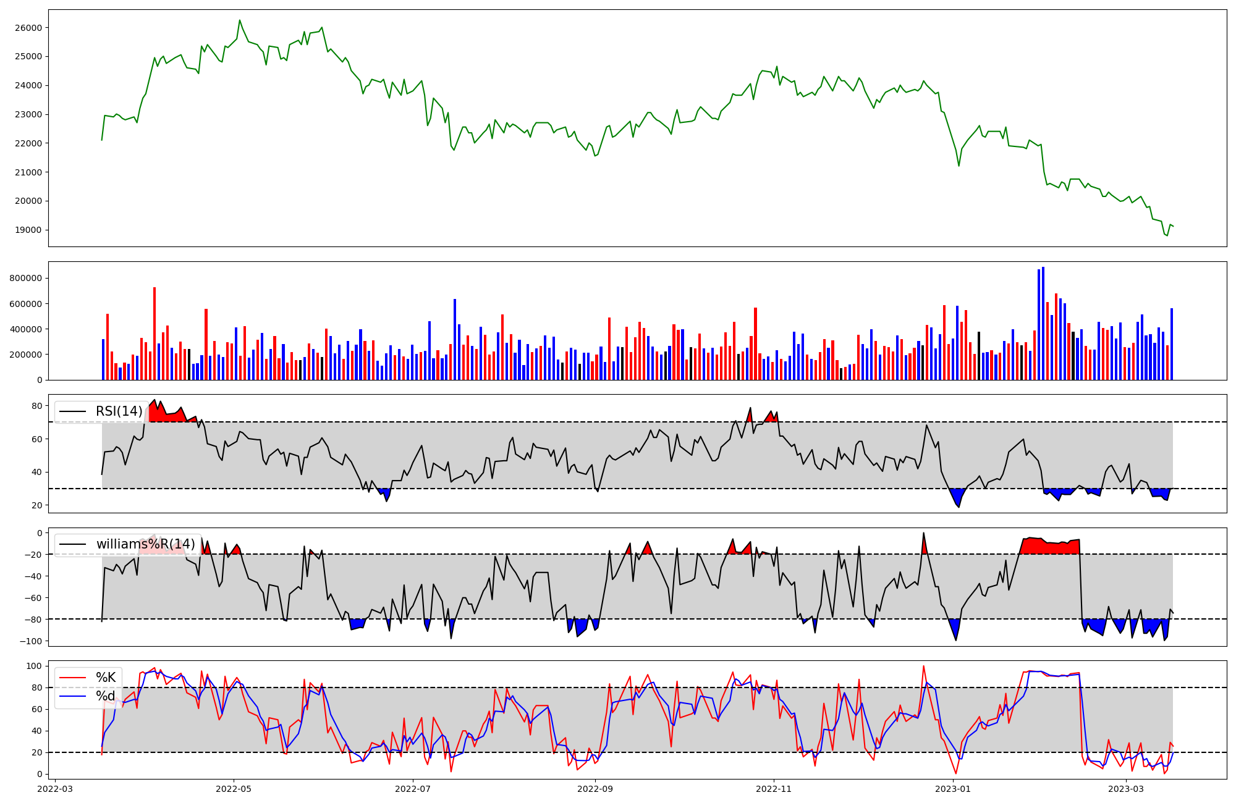Click the highest peak of green price line

pos(240,20)
